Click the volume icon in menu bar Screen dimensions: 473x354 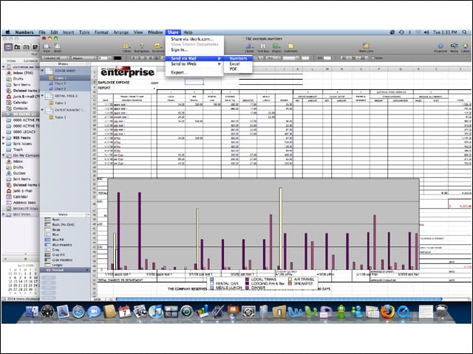pos(426,32)
